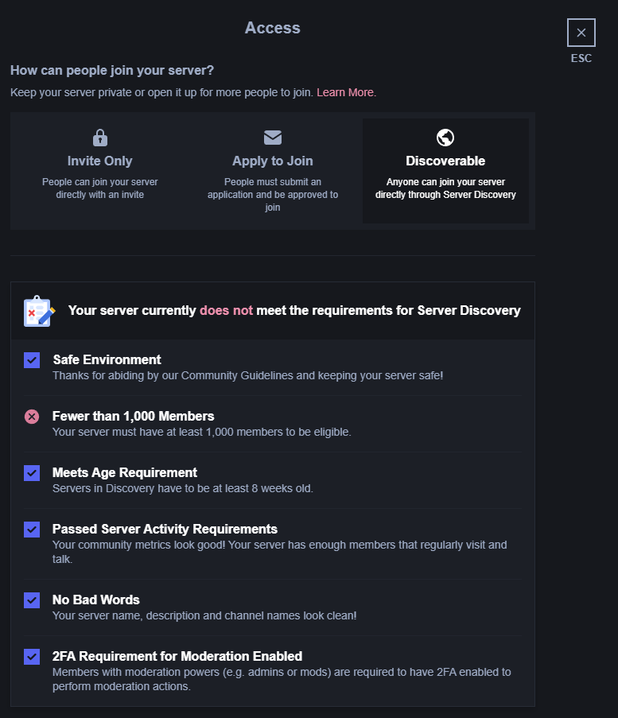The width and height of the screenshot is (618, 718).
Task: Select the Invite Only access option
Action: (100, 171)
